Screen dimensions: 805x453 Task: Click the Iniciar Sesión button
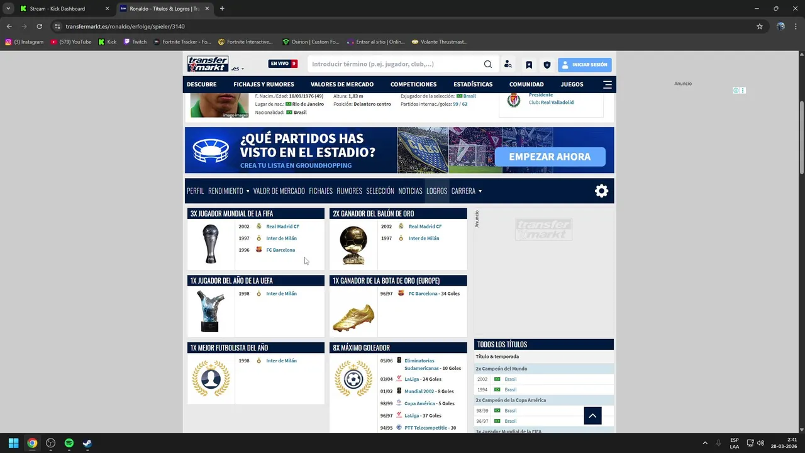(x=584, y=65)
